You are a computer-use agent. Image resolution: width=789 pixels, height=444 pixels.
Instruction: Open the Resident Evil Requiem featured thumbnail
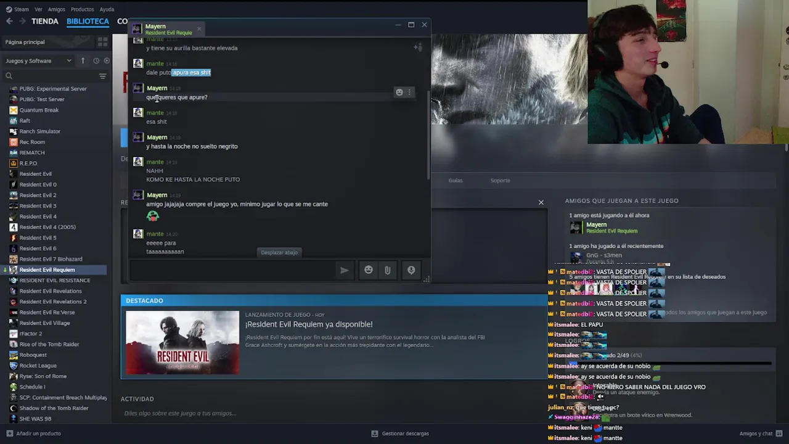pos(182,342)
